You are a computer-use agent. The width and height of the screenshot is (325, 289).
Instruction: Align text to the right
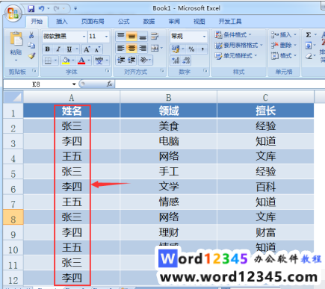coord(143,48)
